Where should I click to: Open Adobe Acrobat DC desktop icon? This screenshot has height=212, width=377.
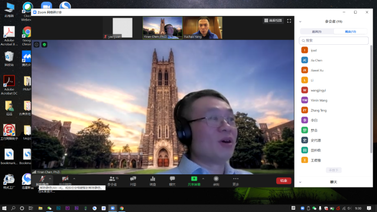coord(9,85)
